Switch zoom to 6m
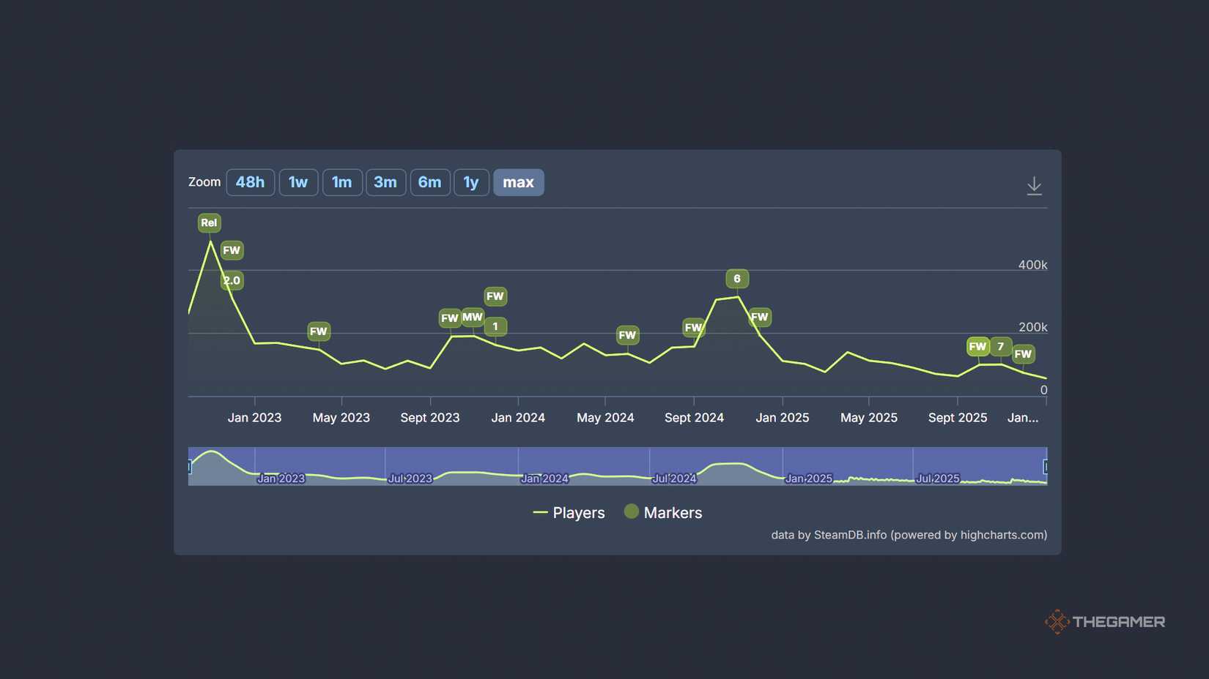Screen dimensions: 1209x679 (x=430, y=182)
